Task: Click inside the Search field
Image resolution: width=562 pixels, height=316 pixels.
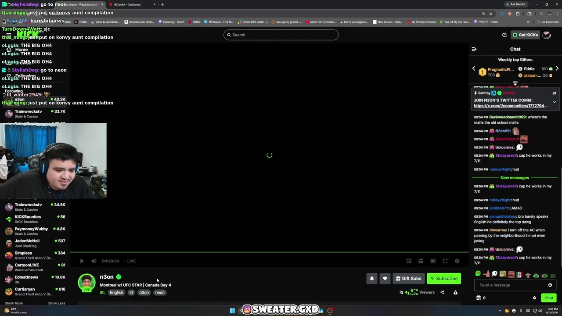Action: tap(281, 35)
